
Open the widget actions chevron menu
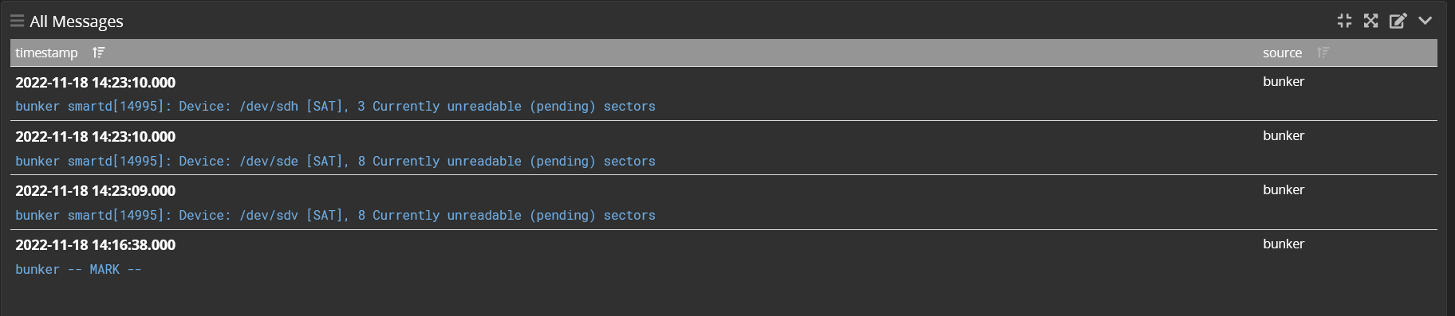coord(1425,21)
